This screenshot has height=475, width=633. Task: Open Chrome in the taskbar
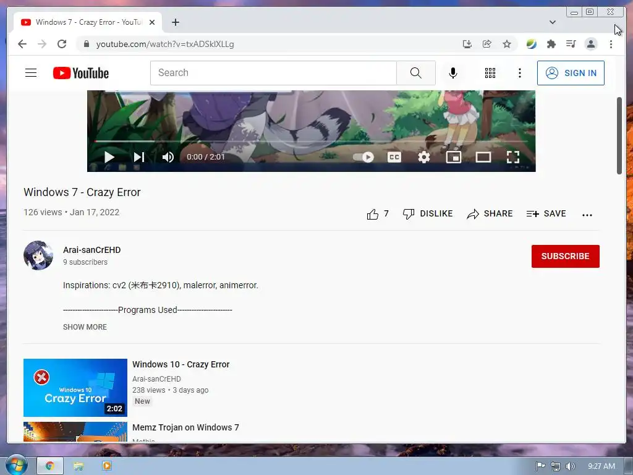tap(50, 466)
